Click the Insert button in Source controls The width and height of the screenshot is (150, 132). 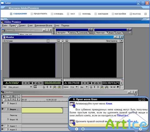tap(55, 87)
